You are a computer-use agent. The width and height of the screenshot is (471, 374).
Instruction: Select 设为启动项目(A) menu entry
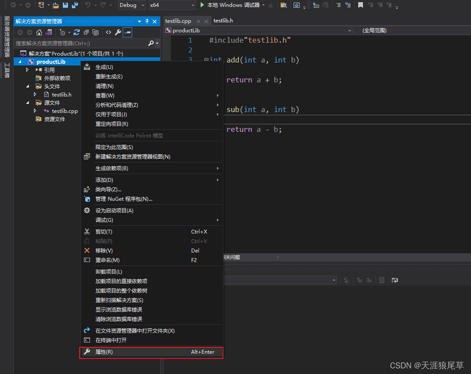pyautogui.click(x=152, y=211)
